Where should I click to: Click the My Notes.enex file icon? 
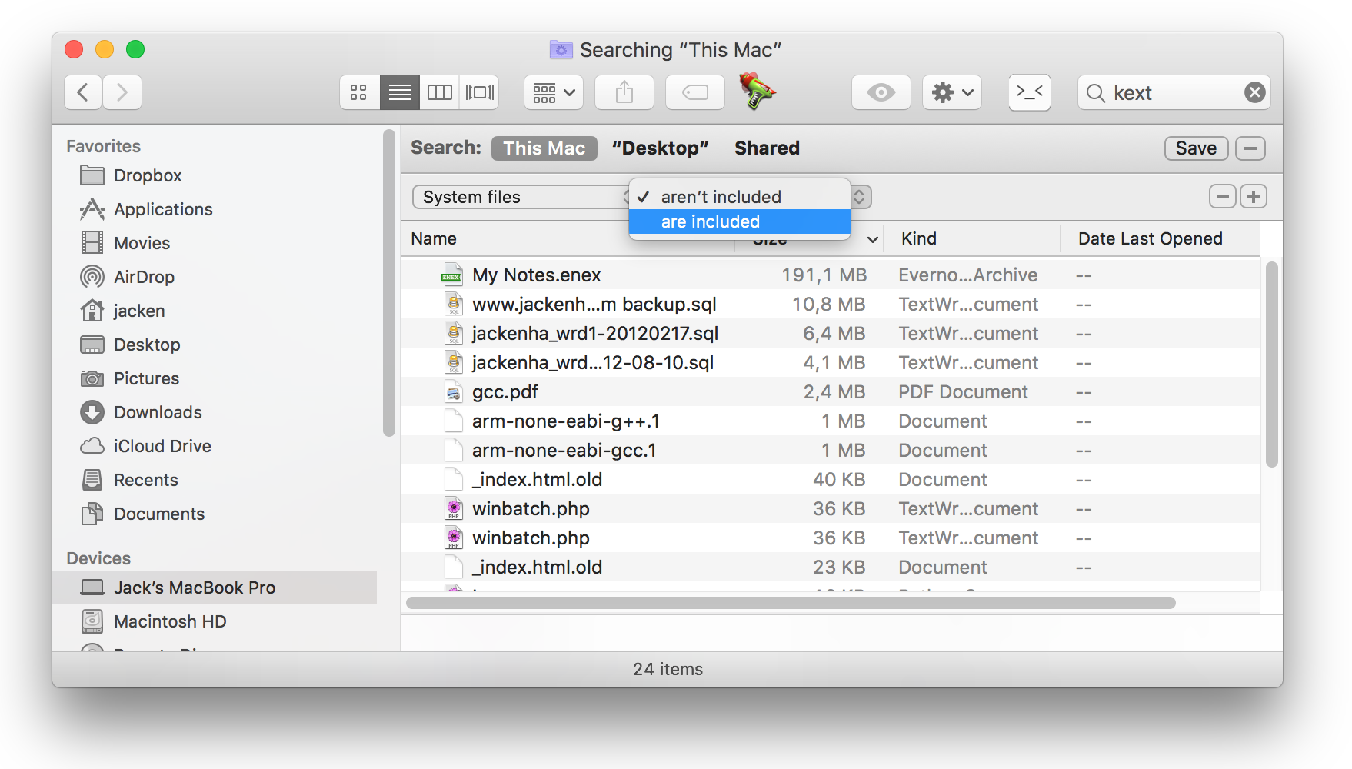(x=451, y=275)
